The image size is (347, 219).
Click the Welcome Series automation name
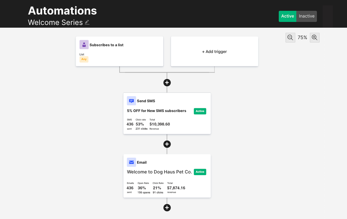(x=55, y=22)
